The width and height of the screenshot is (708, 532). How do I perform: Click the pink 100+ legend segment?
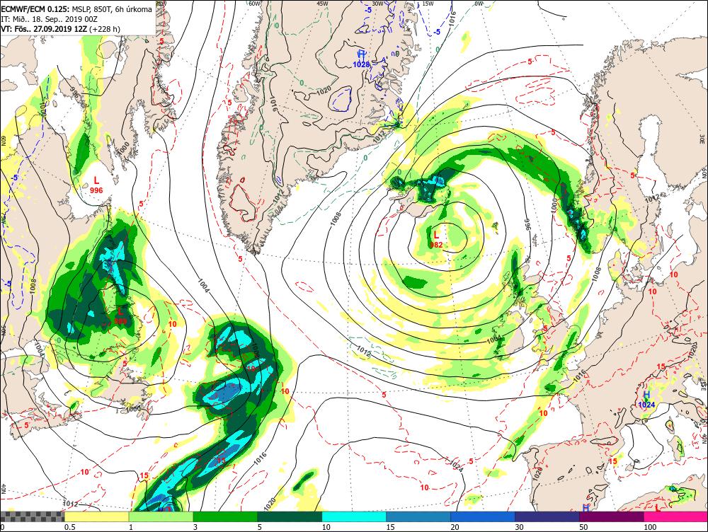tap(676, 516)
